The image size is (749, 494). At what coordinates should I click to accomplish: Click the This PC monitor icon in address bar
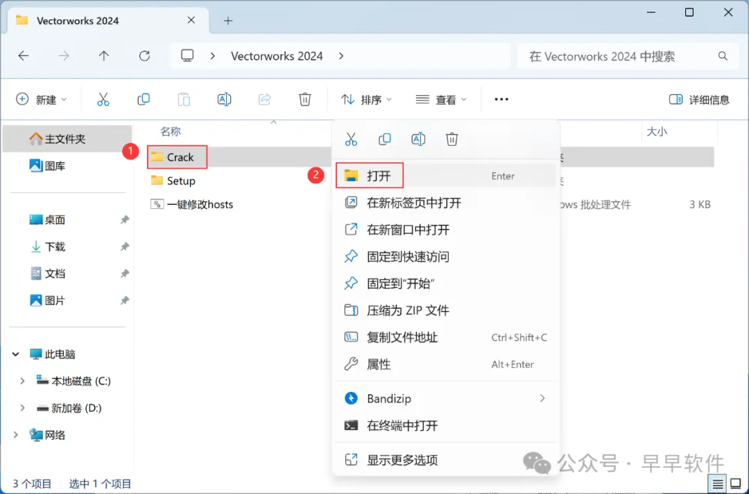pos(187,56)
